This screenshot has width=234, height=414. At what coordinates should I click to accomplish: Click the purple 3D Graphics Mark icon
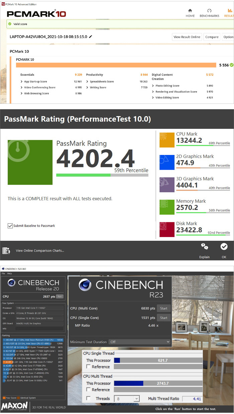[167, 185]
